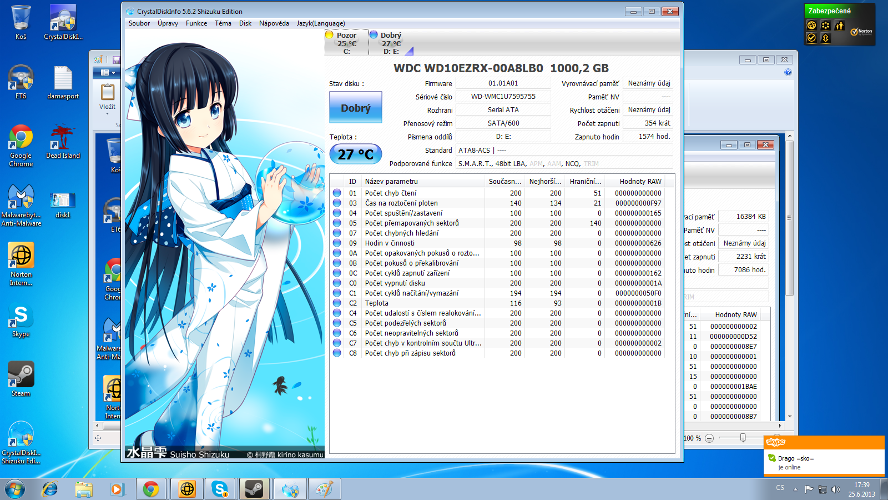Open the Soubor menu in CrystalDiskInfo
The image size is (888, 500).
[139, 23]
